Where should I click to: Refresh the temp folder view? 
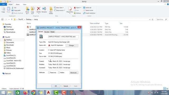153,20
